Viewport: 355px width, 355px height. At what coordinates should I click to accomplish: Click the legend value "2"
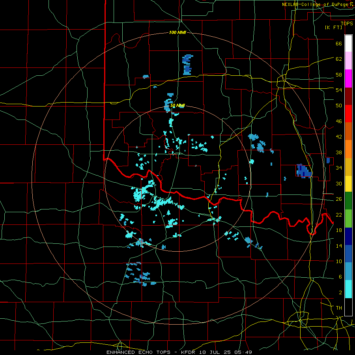tap(340, 293)
